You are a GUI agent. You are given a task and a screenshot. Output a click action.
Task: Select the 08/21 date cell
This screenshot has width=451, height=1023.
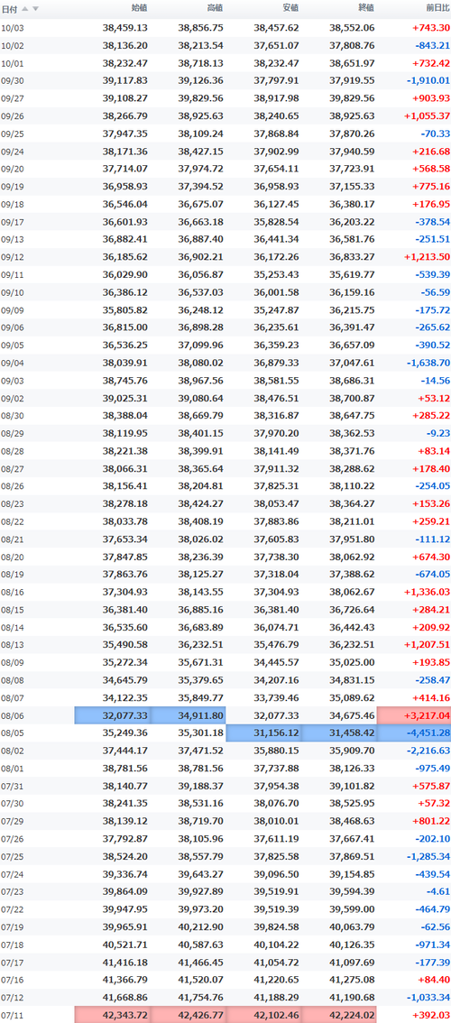coord(12,539)
